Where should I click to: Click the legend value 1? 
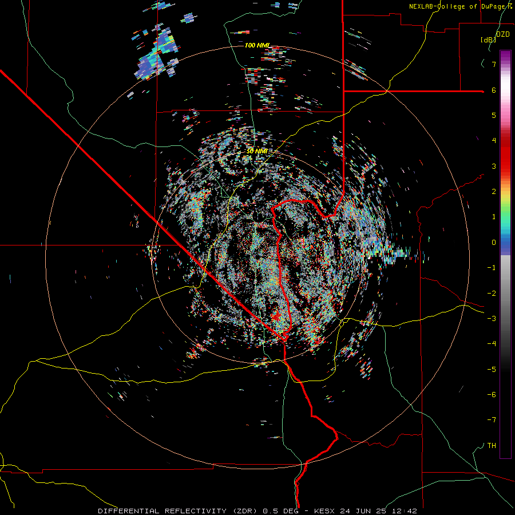point(494,217)
